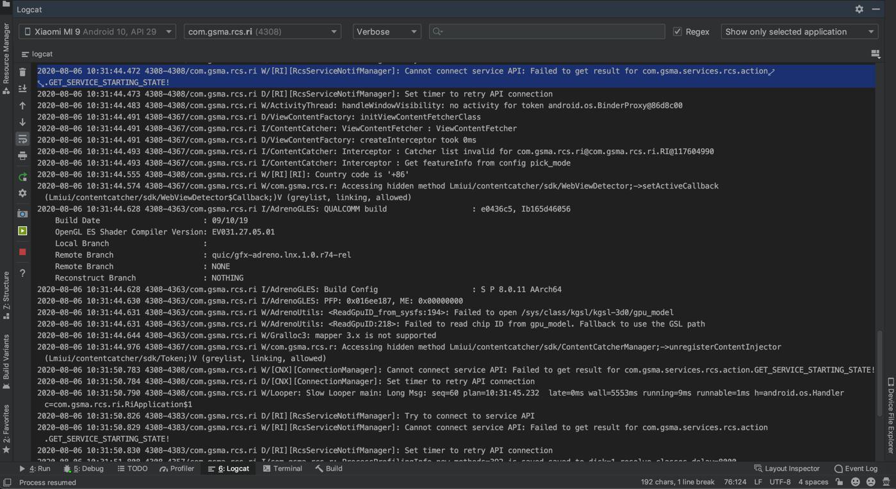Toggle read-only lock icon in status bar
Viewport: 896px width, 489px height.
click(840, 482)
